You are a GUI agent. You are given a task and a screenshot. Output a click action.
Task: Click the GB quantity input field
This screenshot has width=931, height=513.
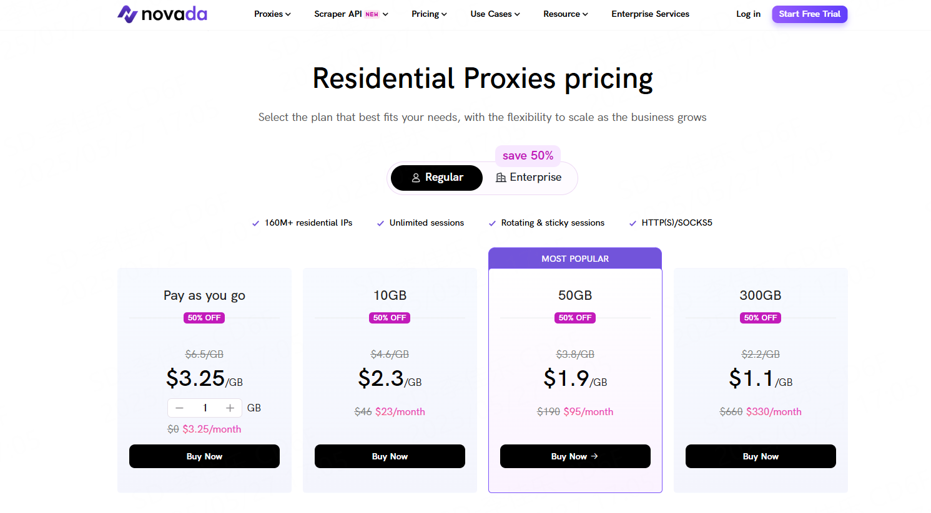tap(205, 408)
